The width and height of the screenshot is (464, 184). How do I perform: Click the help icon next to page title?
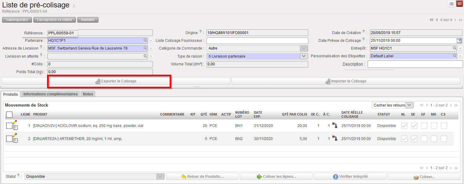[x=73, y=6]
